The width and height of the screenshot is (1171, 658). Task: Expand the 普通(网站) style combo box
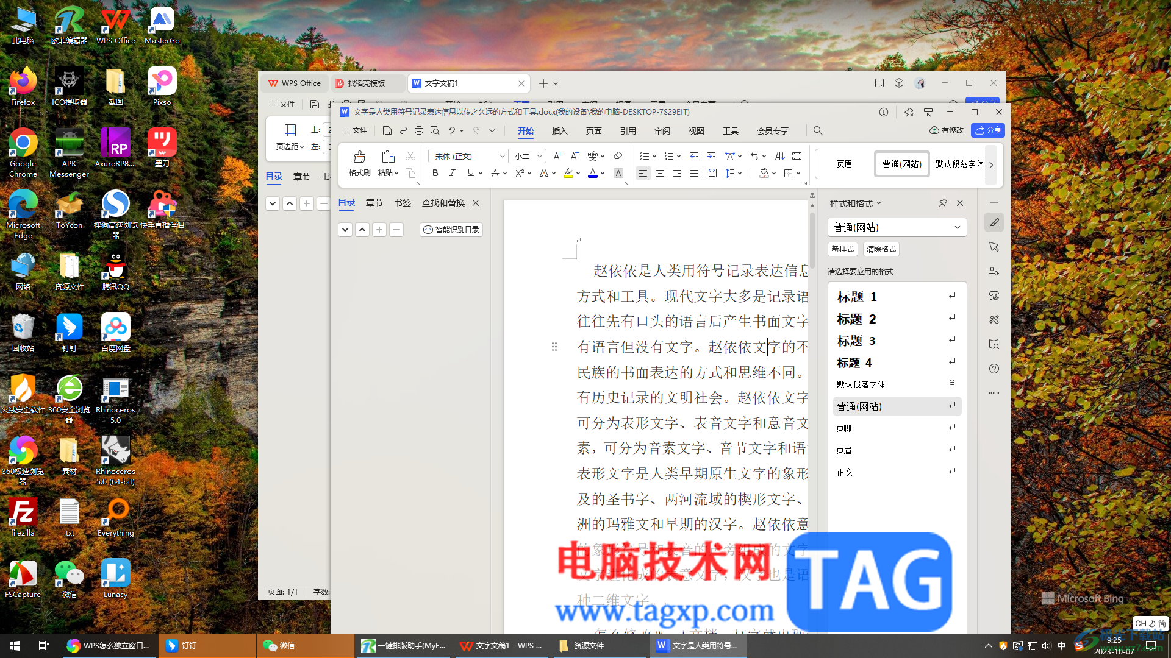[x=957, y=227]
